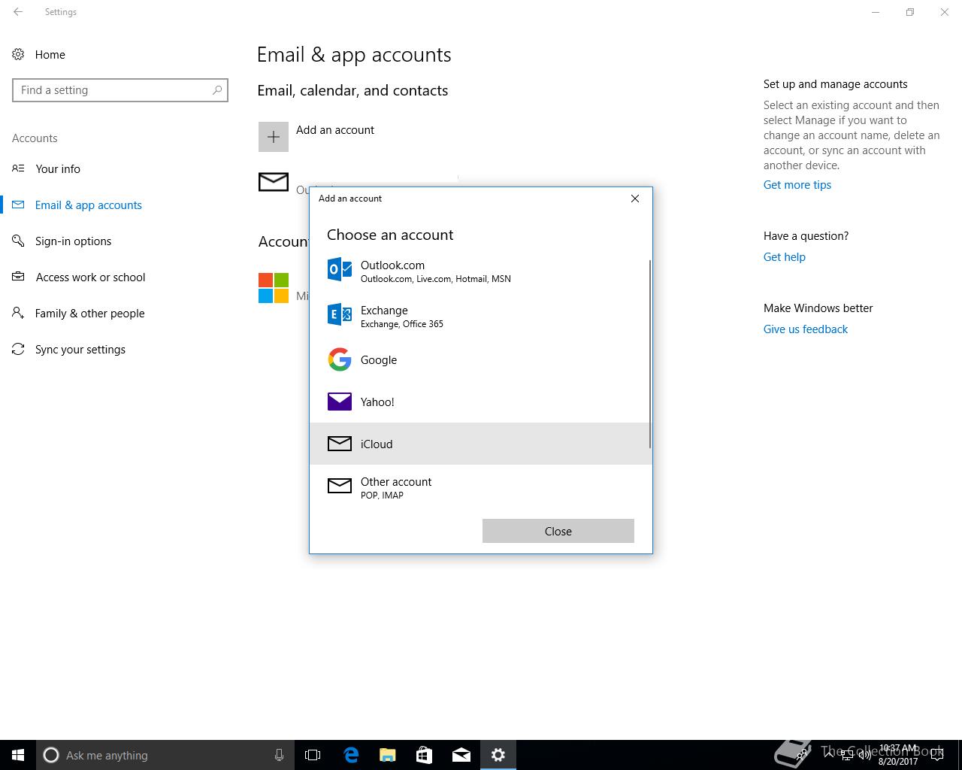Viewport: 962px width, 770px height.
Task: Click the existing mail account envelope icon
Action: tap(274, 182)
